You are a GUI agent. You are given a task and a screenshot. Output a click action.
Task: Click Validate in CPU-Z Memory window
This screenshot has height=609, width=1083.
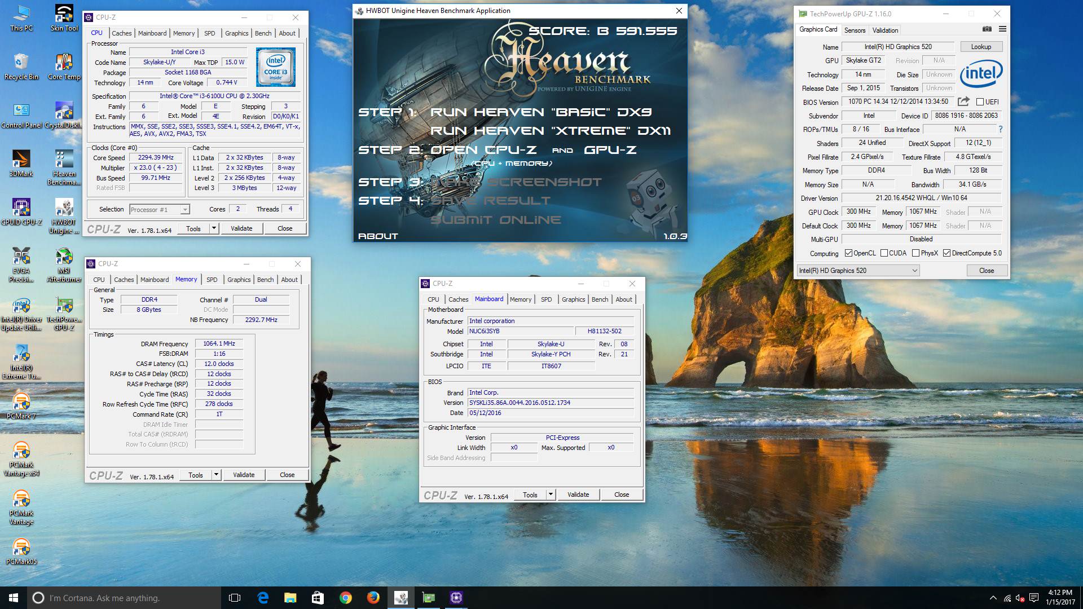click(x=244, y=475)
